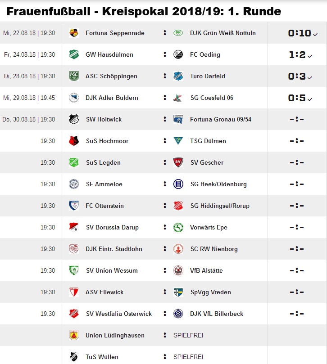Open the SV Westfalia Osterwick team page

click(119, 314)
